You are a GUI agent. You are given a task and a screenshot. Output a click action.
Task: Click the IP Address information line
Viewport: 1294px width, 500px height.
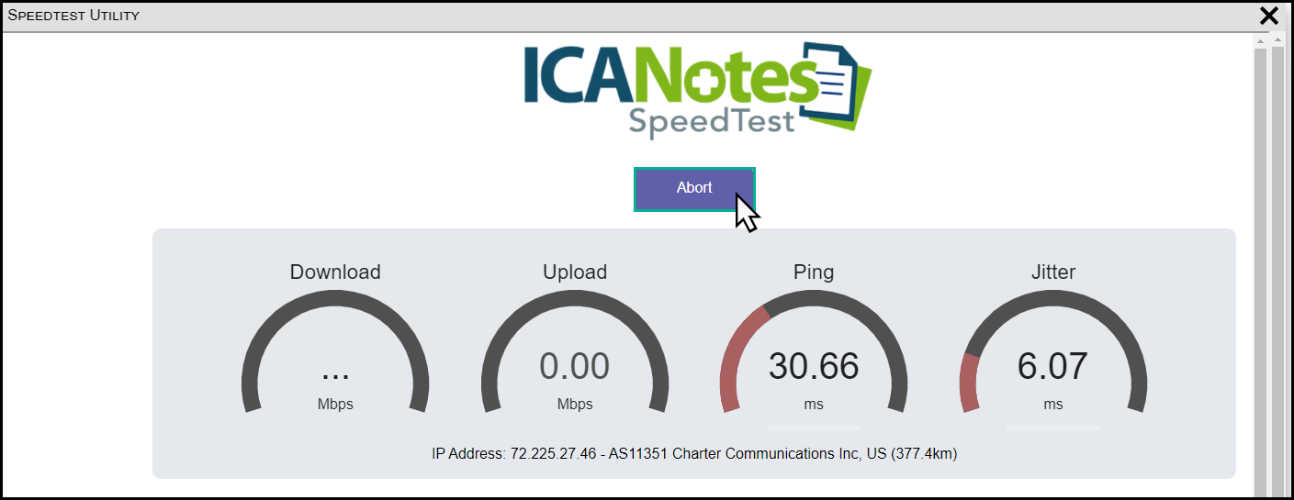(x=694, y=453)
